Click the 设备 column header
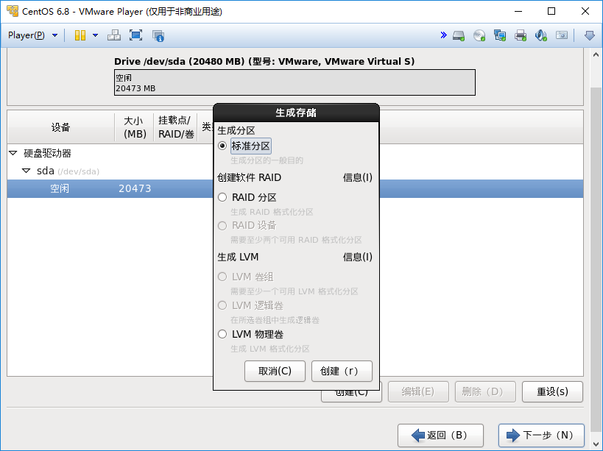This screenshot has width=603, height=451. pyautogui.click(x=61, y=127)
